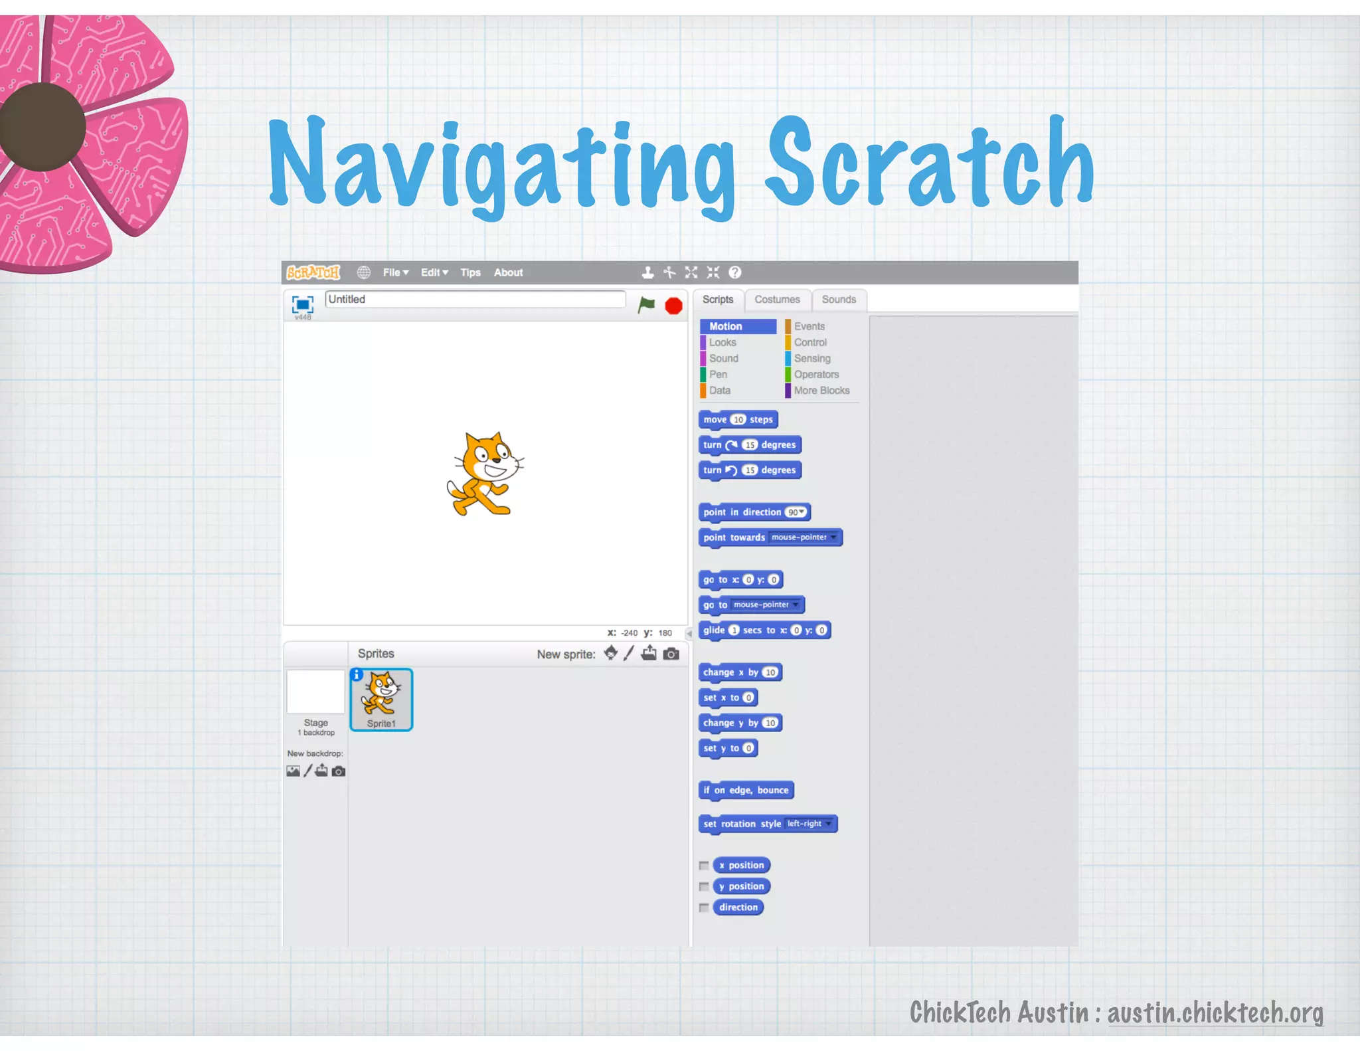Click the Scratch logo
The width and height of the screenshot is (1360, 1051).
(313, 272)
